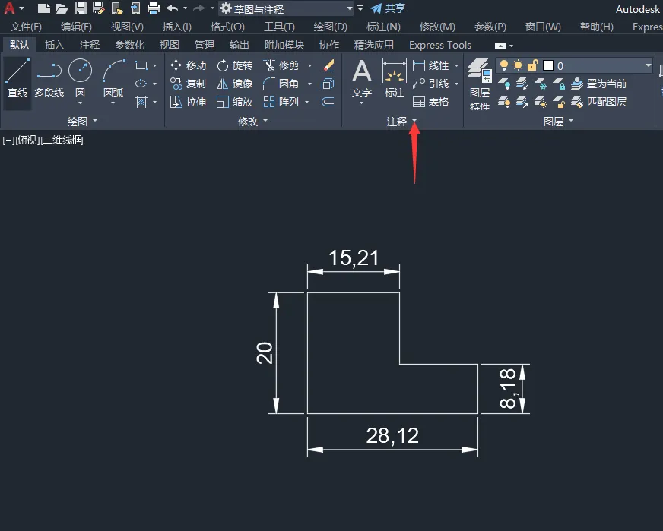Screen dimensions: 663x531
Task: Open the 草图与注释 workspace dropdown
Action: pyautogui.click(x=349, y=8)
